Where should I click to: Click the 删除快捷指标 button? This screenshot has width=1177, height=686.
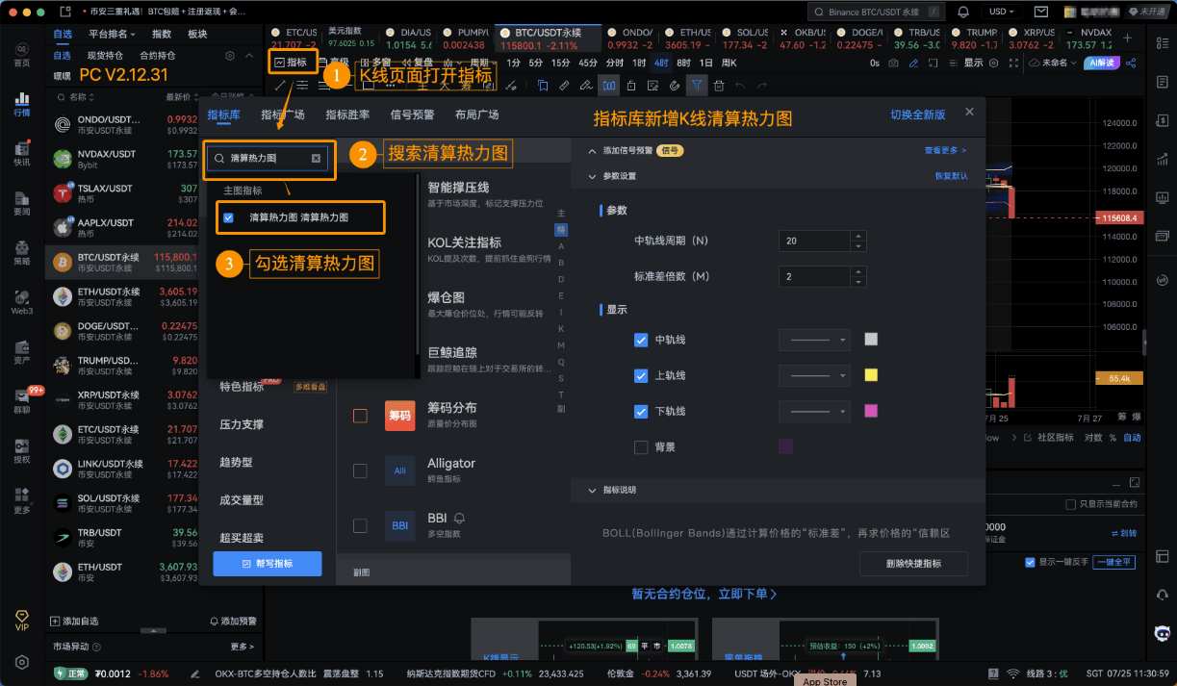pyautogui.click(x=913, y=563)
